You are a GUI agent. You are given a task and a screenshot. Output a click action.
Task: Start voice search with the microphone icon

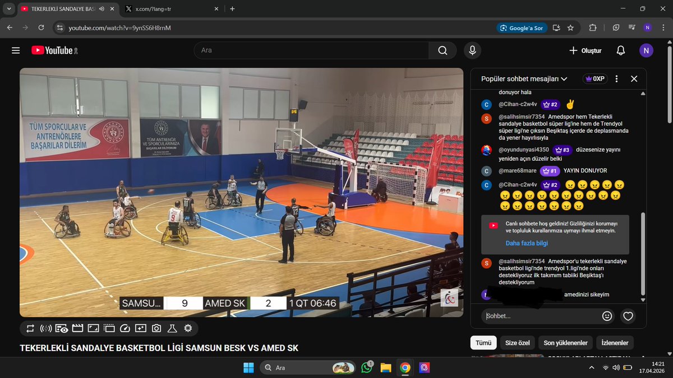tap(472, 50)
